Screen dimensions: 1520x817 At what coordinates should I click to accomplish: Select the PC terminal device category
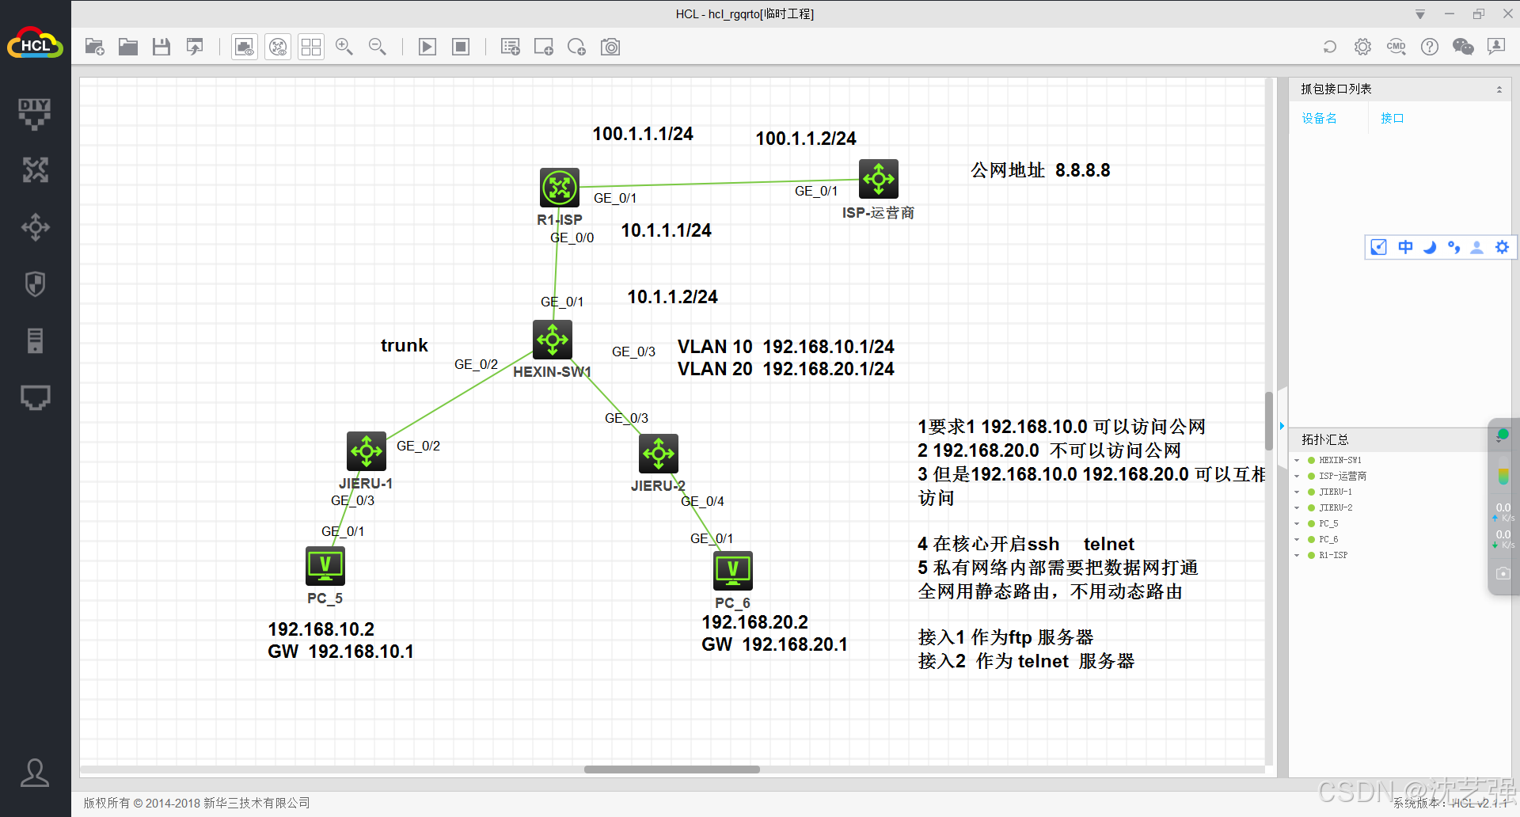coord(35,397)
